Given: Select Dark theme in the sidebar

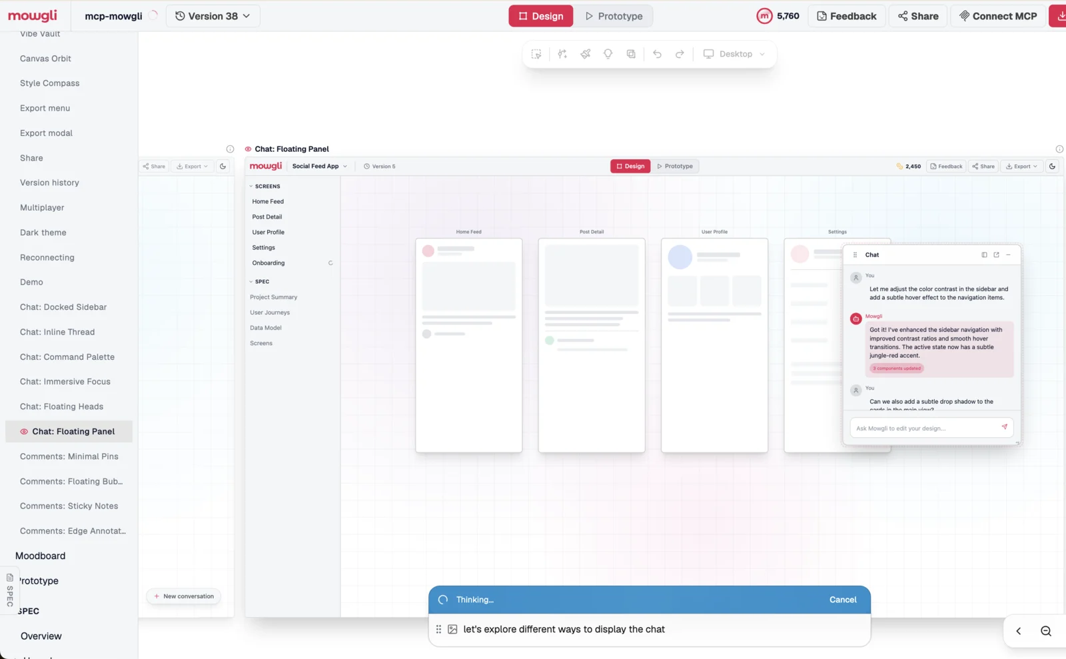Looking at the screenshot, I should point(43,233).
